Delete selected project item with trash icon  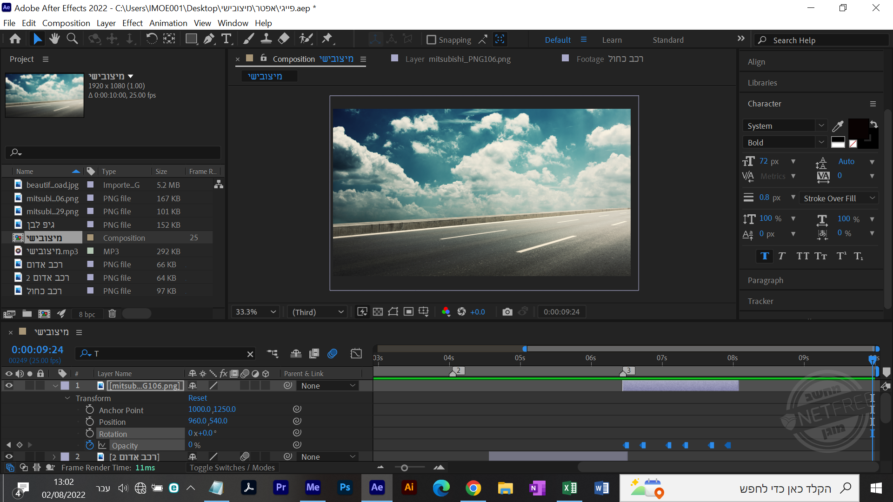(112, 314)
